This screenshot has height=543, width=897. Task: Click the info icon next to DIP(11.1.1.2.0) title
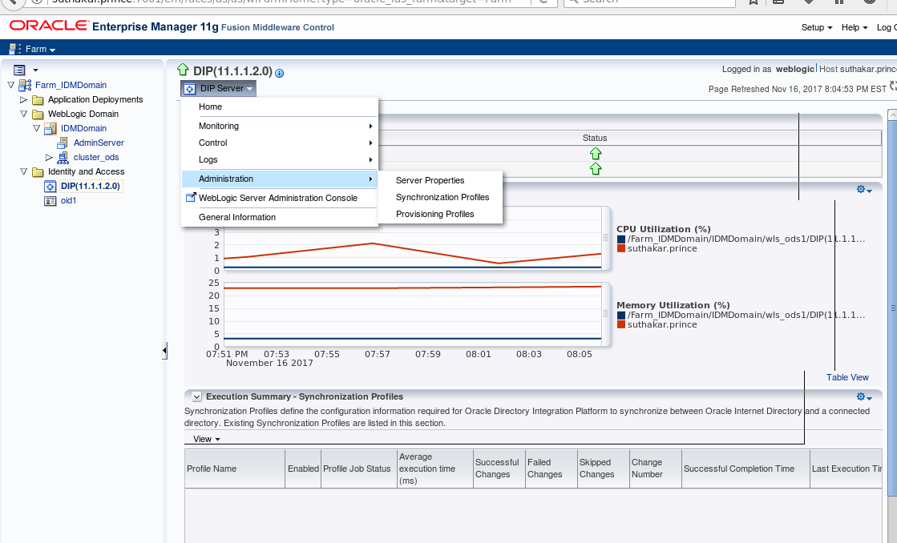[x=277, y=73]
